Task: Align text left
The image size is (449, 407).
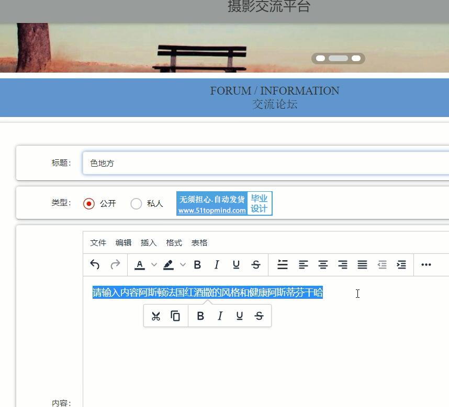Action: (x=303, y=265)
